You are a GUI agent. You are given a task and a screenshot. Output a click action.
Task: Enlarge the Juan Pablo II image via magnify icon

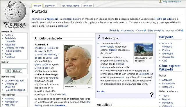click(90, 87)
